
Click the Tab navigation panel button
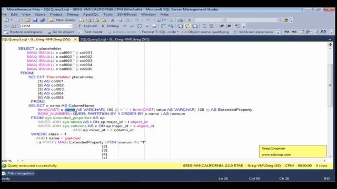pos(18,173)
